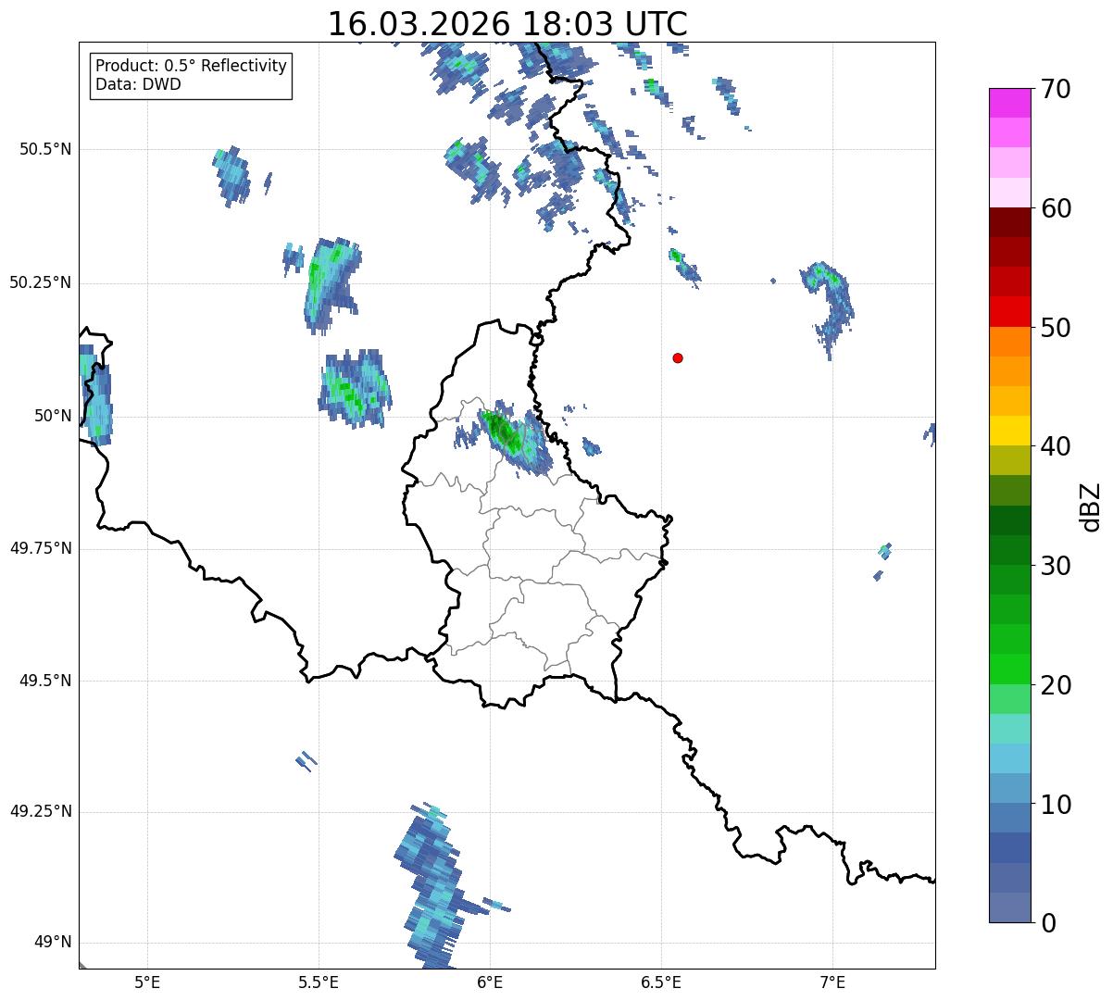Click the orange colorbar swatch below 50
1113x1001 pixels.
pos(1010,341)
